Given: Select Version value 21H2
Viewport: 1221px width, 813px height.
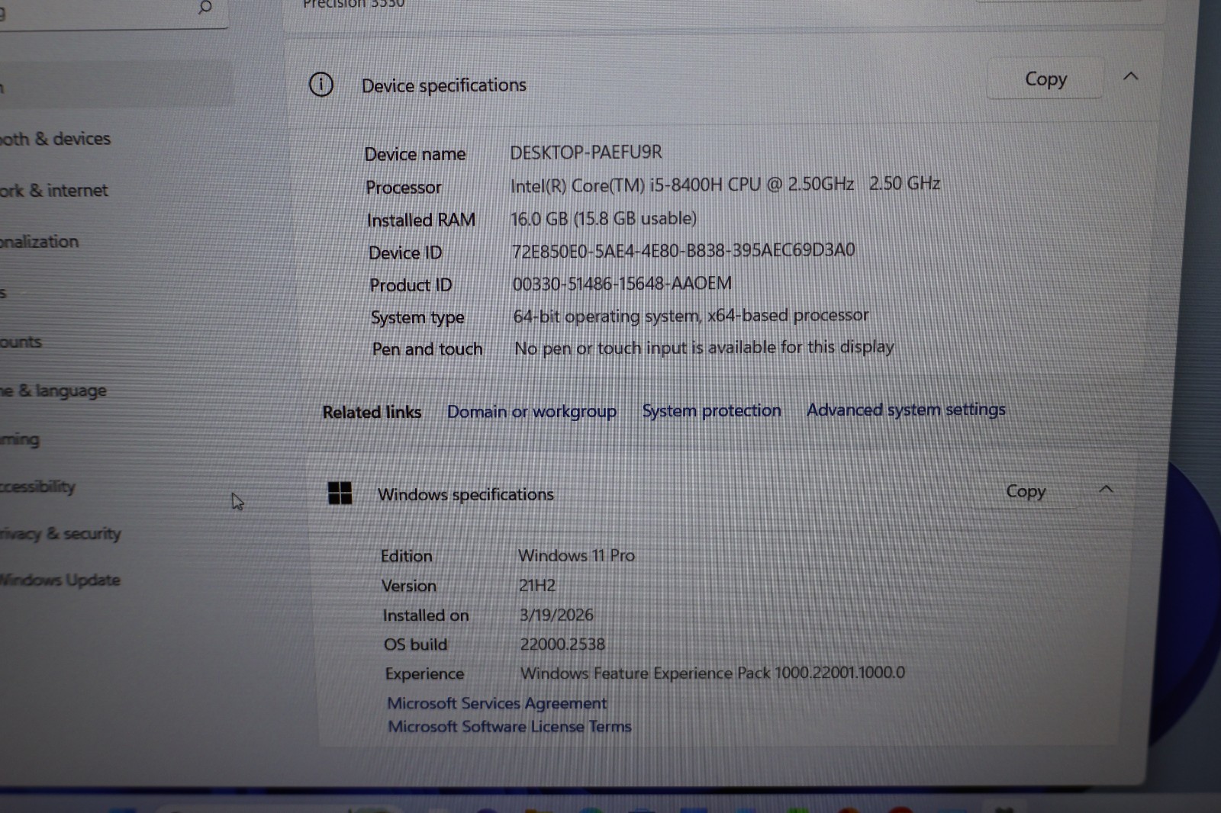Looking at the screenshot, I should [x=537, y=585].
